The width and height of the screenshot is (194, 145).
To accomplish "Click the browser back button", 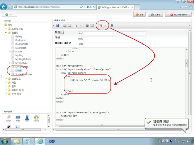I will (4, 7).
